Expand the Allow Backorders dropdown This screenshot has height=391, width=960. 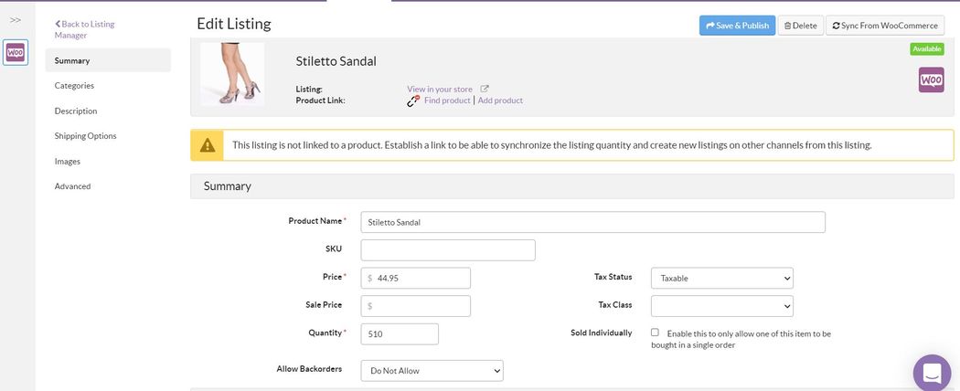(432, 370)
